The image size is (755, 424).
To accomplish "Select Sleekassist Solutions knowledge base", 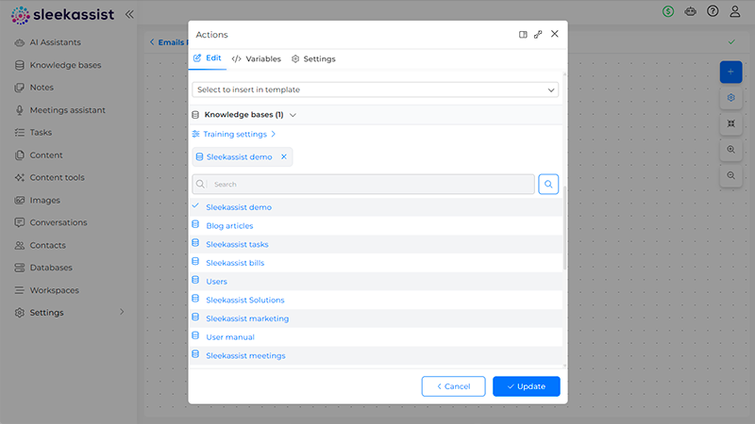I will [376, 300].
